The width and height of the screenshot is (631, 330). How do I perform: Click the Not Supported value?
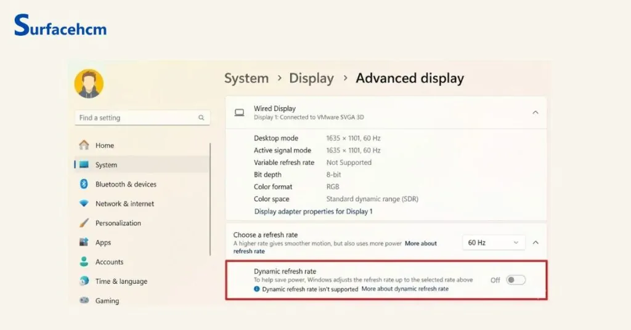point(349,163)
